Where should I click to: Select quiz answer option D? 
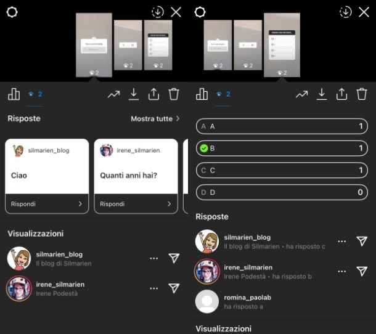(282, 192)
